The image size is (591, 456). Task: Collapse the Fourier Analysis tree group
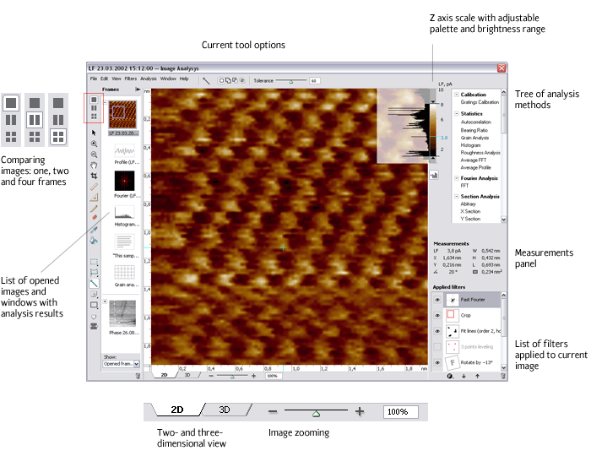[x=456, y=177]
